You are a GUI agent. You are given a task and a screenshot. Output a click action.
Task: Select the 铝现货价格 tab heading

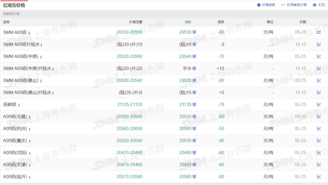click(14, 5)
